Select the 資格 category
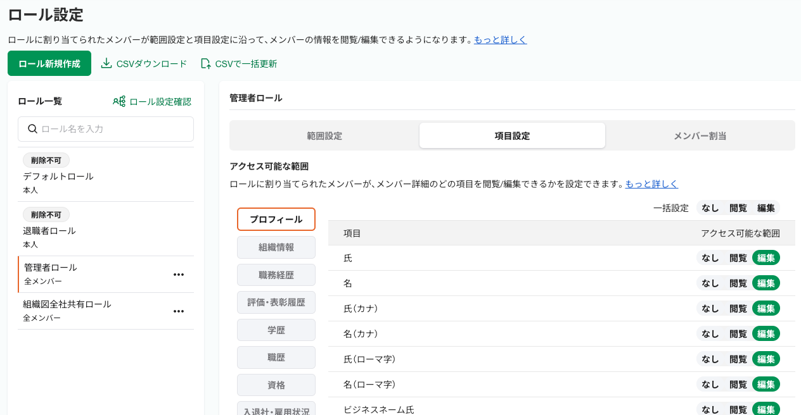The width and height of the screenshot is (801, 415). pyautogui.click(x=276, y=385)
